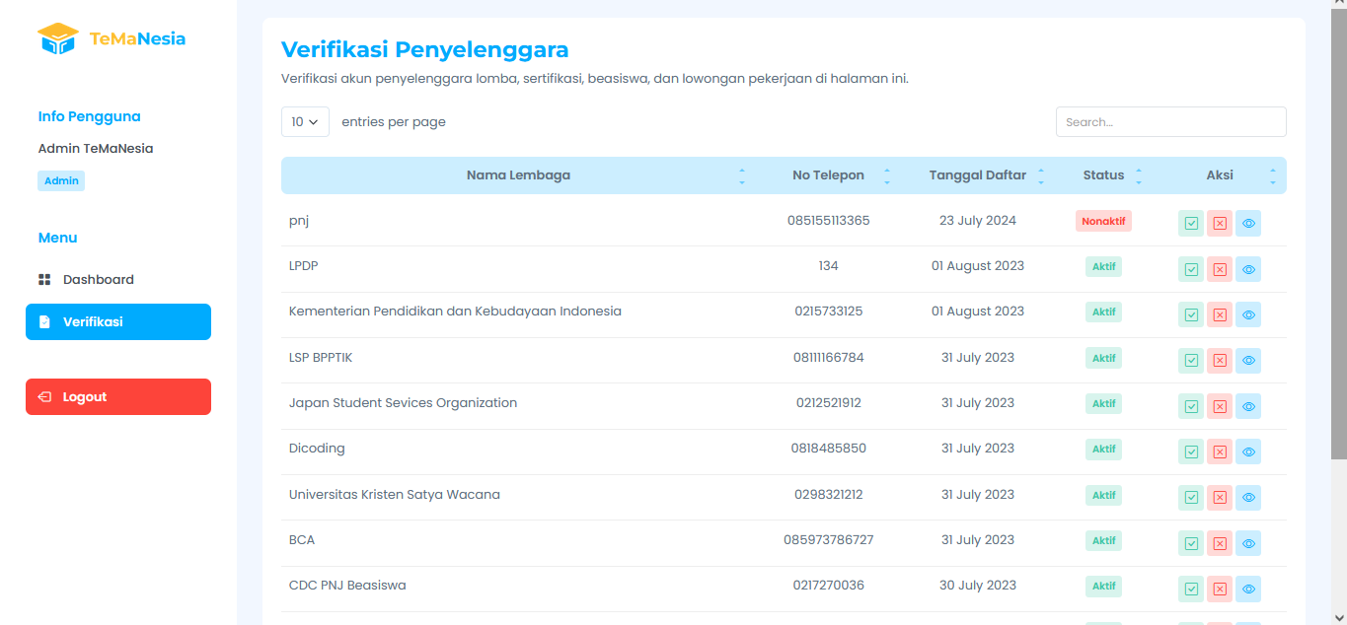View details of pnj with eye icon

pyautogui.click(x=1248, y=224)
